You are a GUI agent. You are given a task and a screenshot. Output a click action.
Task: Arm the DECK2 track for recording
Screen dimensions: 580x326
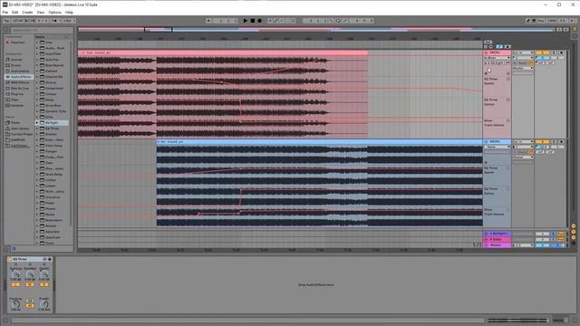pyautogui.click(x=562, y=141)
